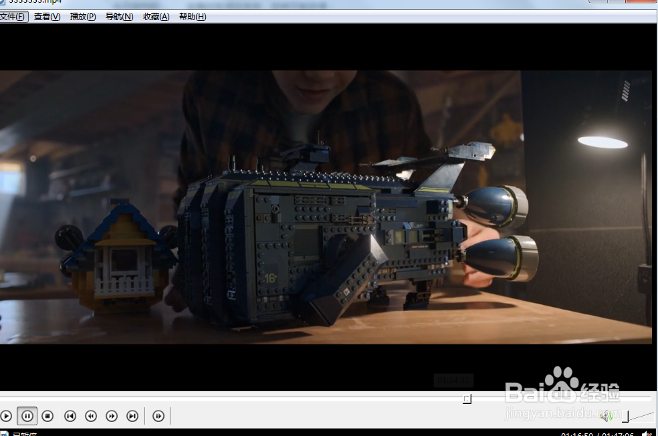Viewport: 658px width, 436px height.
Task: Skip to the next file
Action: pyautogui.click(x=132, y=416)
